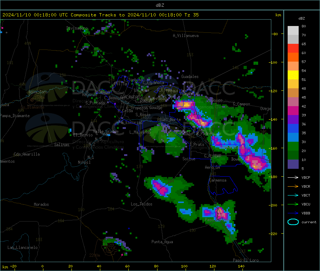Click the dBZ title at top
Image resolution: width=320 pixels, height=271 pixels.
[160, 5]
